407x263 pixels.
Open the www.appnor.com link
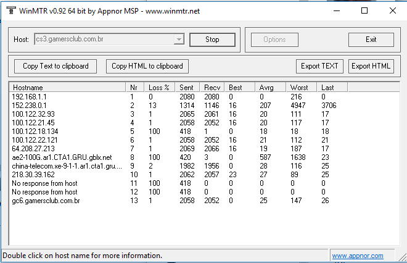click(358, 256)
